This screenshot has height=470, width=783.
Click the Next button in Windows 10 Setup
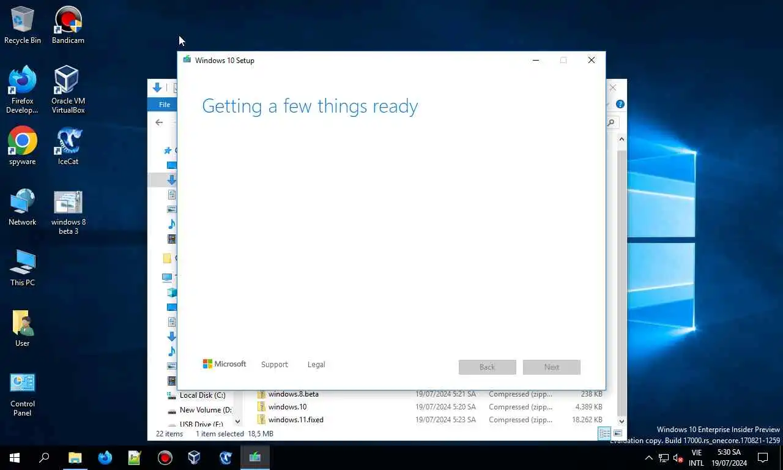(x=552, y=367)
